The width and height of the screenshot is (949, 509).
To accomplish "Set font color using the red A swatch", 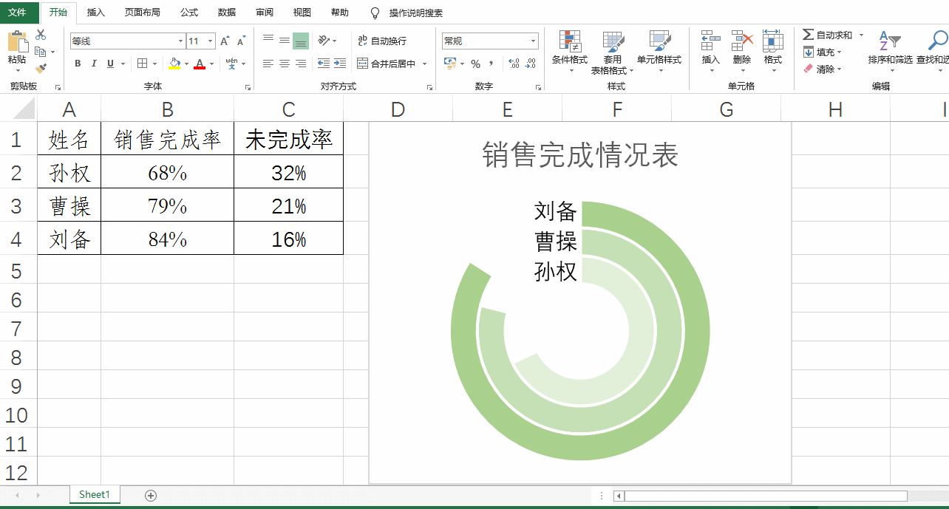I will tap(200, 64).
